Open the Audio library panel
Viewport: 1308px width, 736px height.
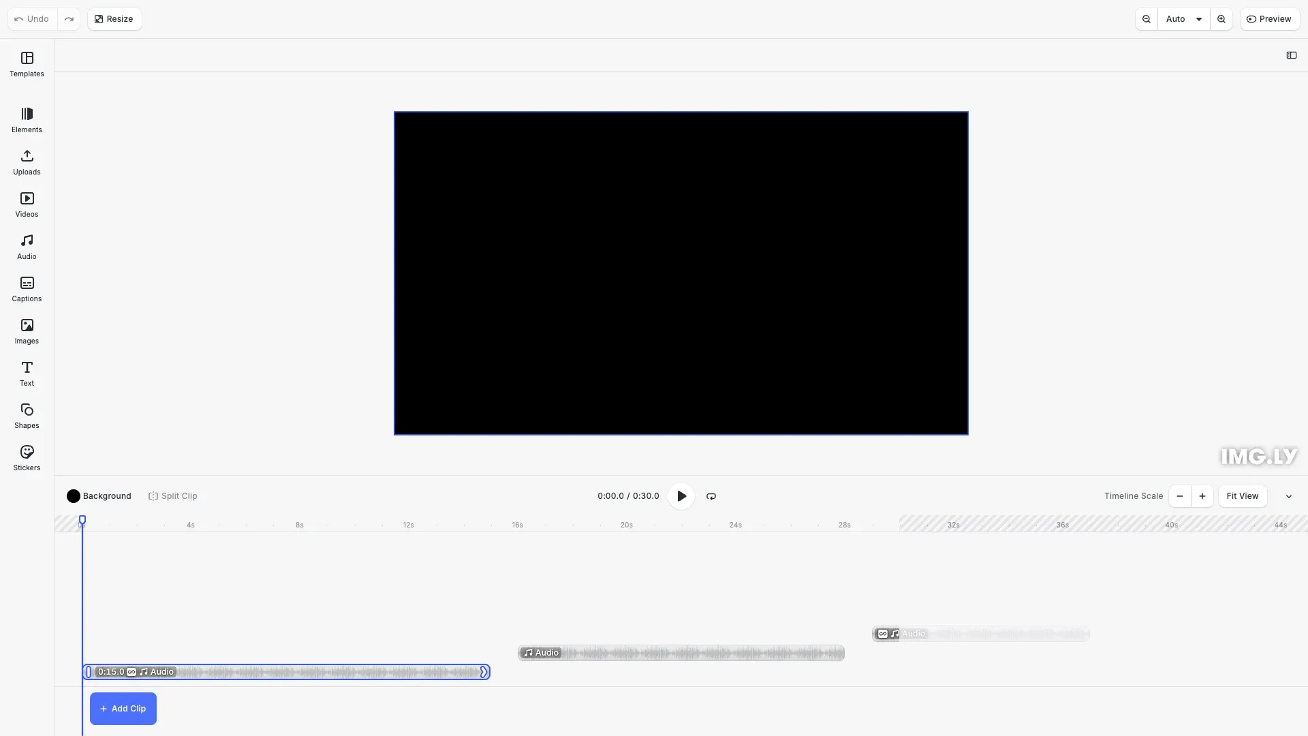tap(27, 246)
